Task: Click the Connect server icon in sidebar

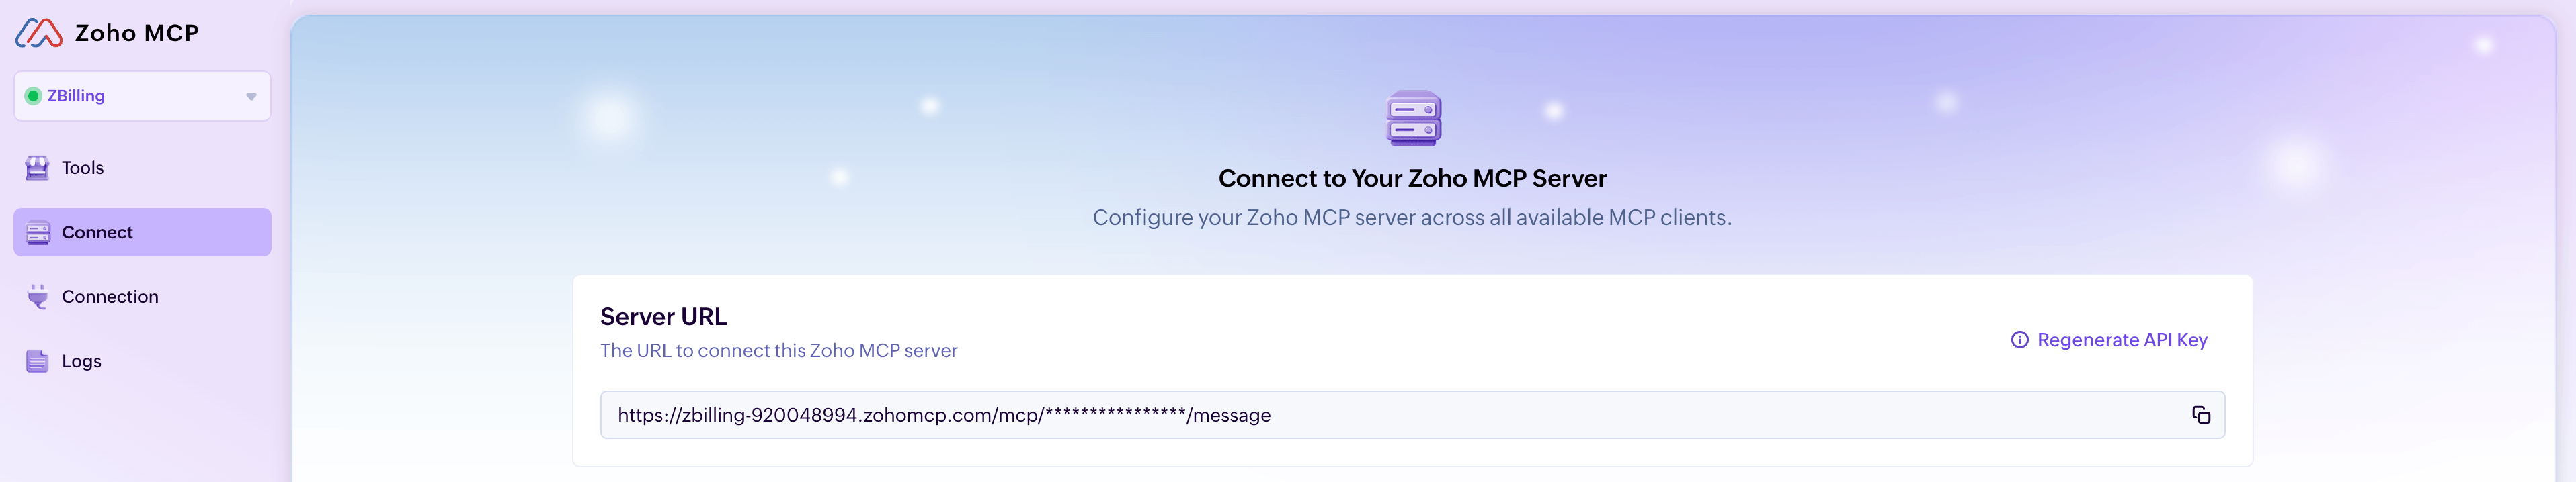Action: pos(38,232)
